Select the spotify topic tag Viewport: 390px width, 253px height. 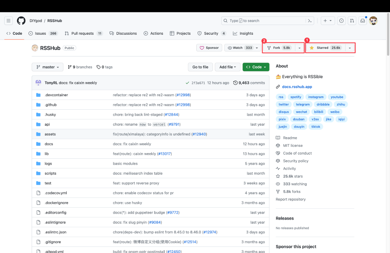click(x=296, y=97)
